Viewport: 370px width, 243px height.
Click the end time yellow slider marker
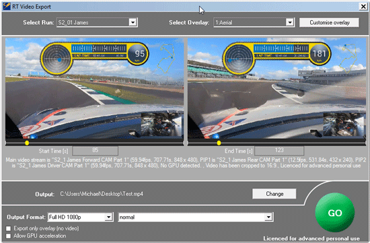pyautogui.click(x=219, y=143)
